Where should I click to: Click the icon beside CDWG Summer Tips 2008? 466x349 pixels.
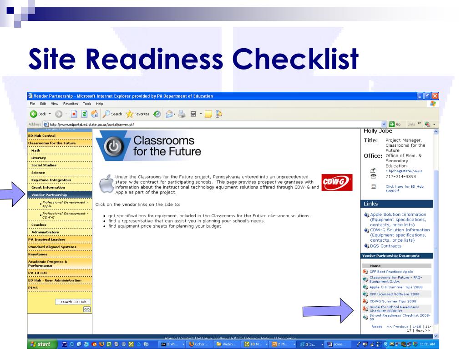[x=365, y=301]
